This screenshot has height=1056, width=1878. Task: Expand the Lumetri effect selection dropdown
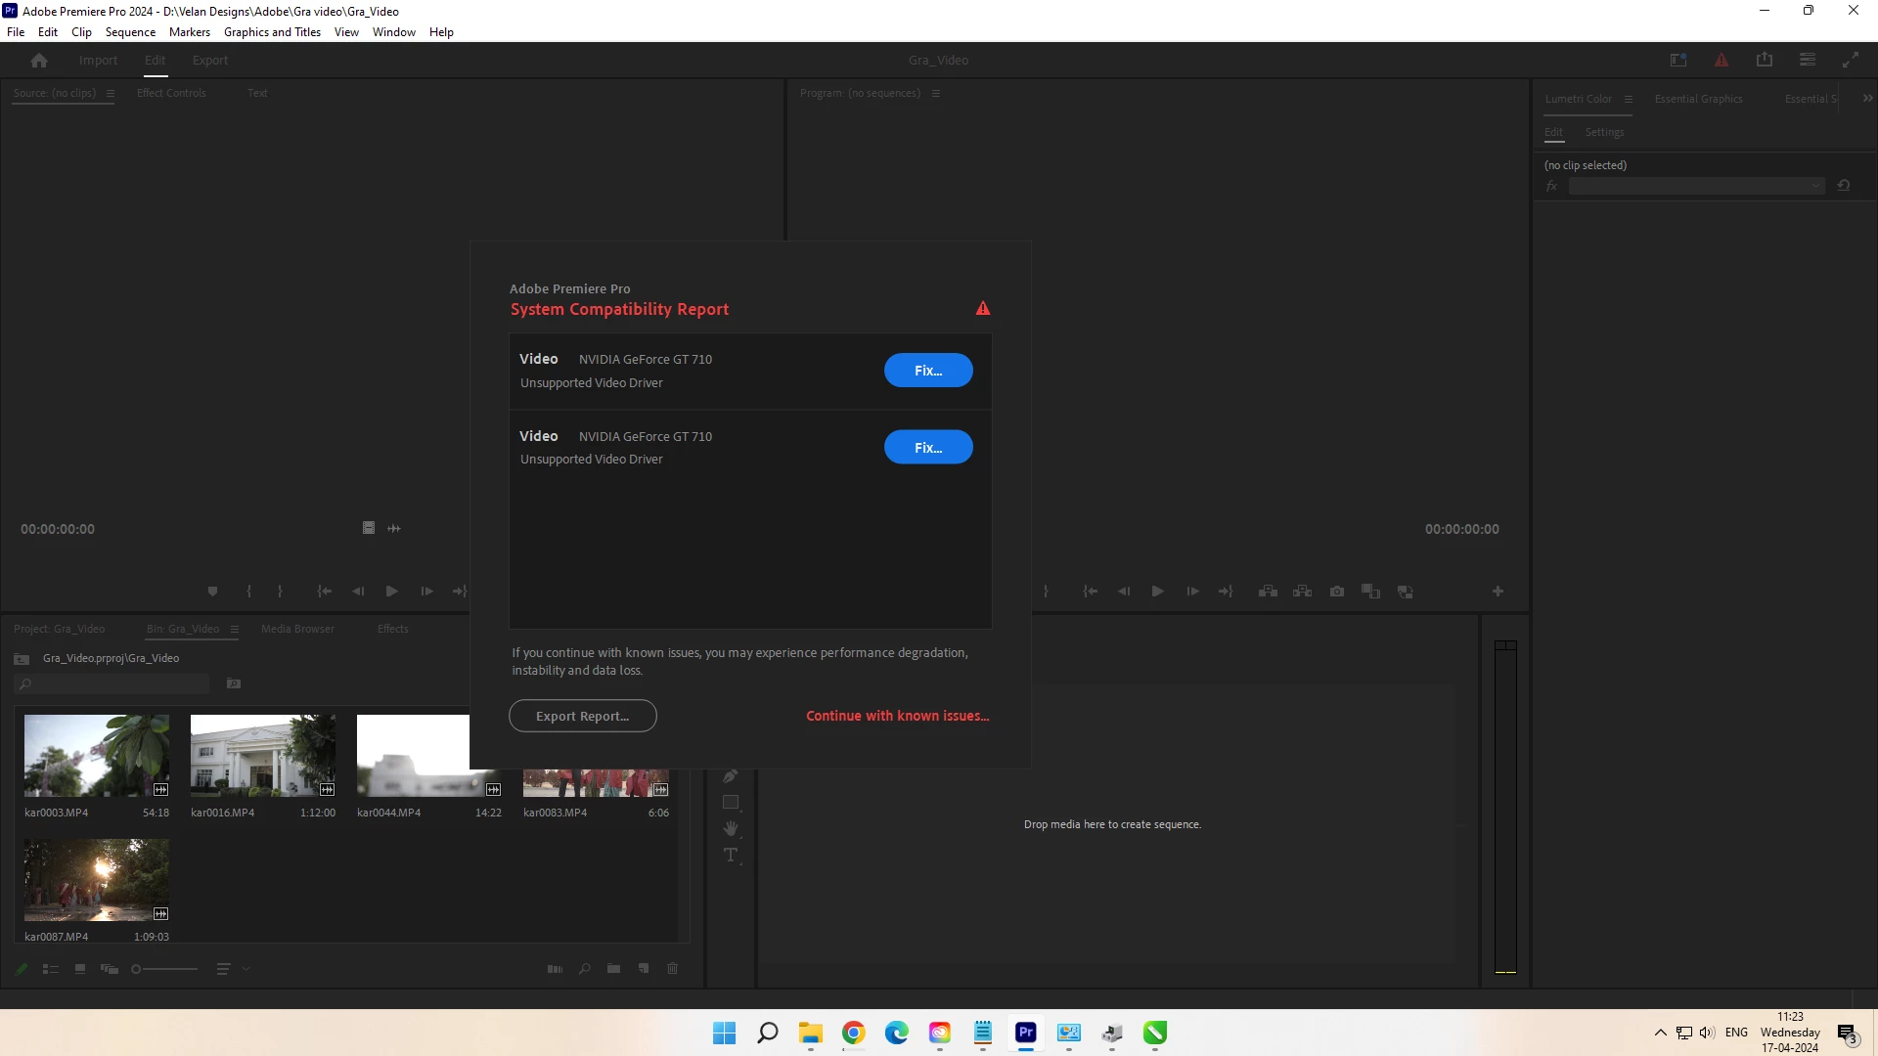(x=1815, y=186)
